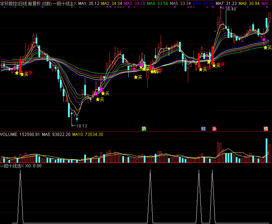The width and height of the screenshot is (272, 224).
Task: Click the star buy signal near 18.13 low
Action: pyautogui.click(x=98, y=100)
